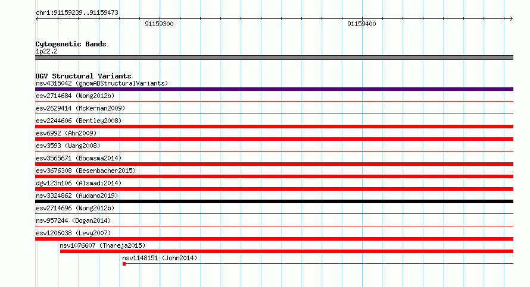Open esv2629414 (McKernan2009) variant label
The width and height of the screenshot is (530, 287).
(80, 108)
